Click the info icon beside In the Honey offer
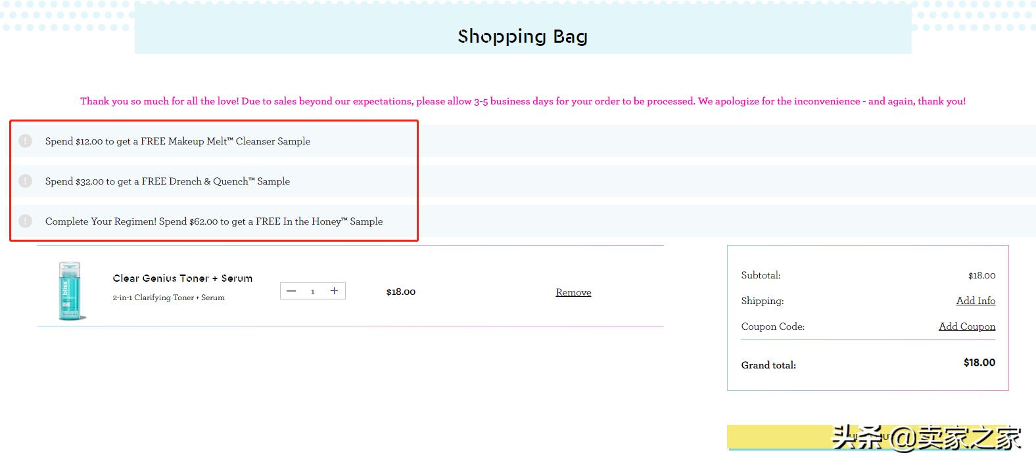The image size is (1036, 465). point(25,221)
